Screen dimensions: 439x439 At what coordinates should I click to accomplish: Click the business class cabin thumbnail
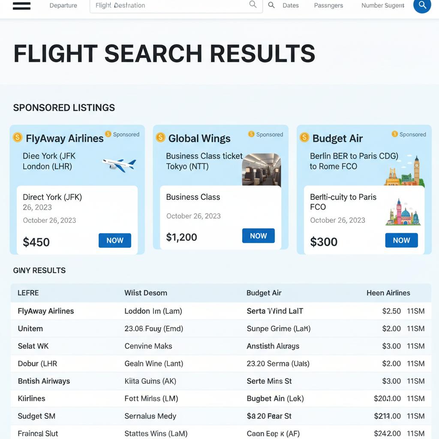(x=262, y=170)
